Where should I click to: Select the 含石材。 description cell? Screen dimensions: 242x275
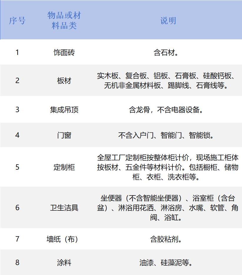coord(166,52)
